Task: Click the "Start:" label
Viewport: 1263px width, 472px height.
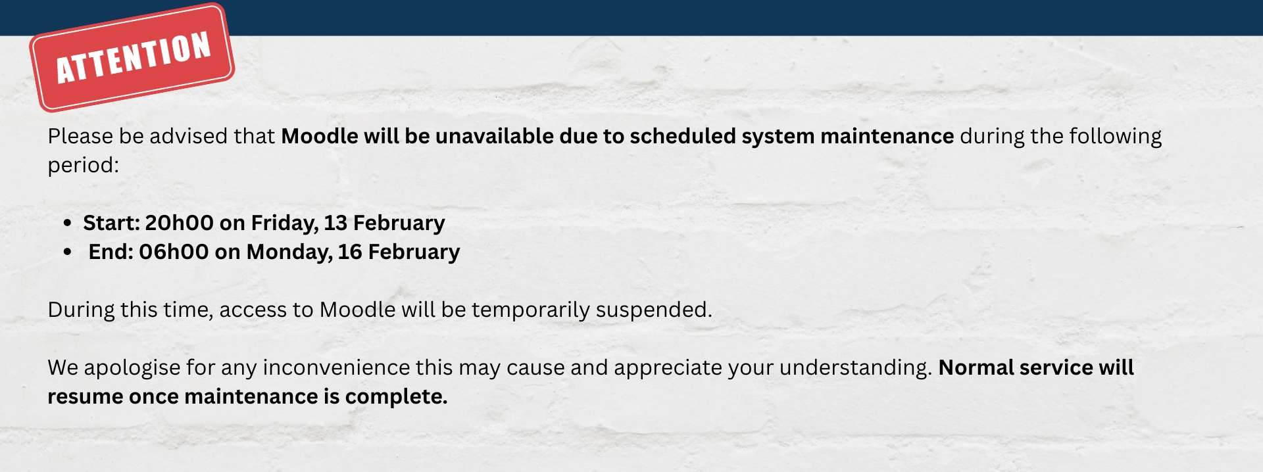Action: point(111,223)
